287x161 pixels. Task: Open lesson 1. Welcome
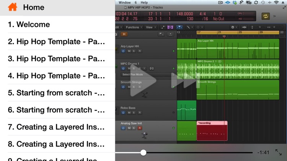click(x=57, y=24)
